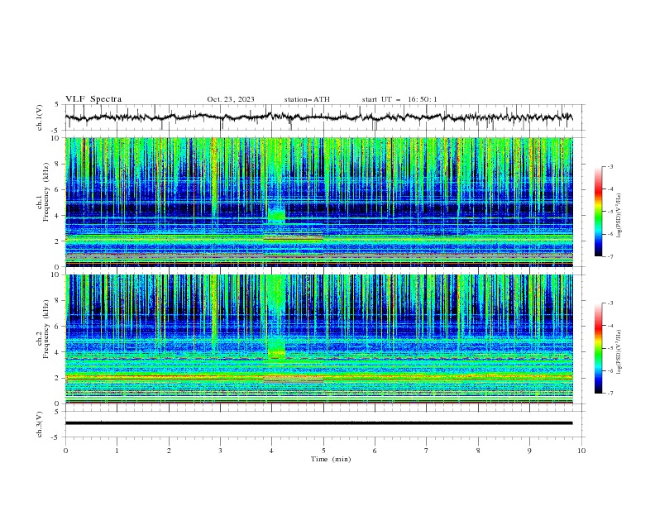Click the ch.1 "Frequency (kHz)" axis label

(x=46, y=193)
